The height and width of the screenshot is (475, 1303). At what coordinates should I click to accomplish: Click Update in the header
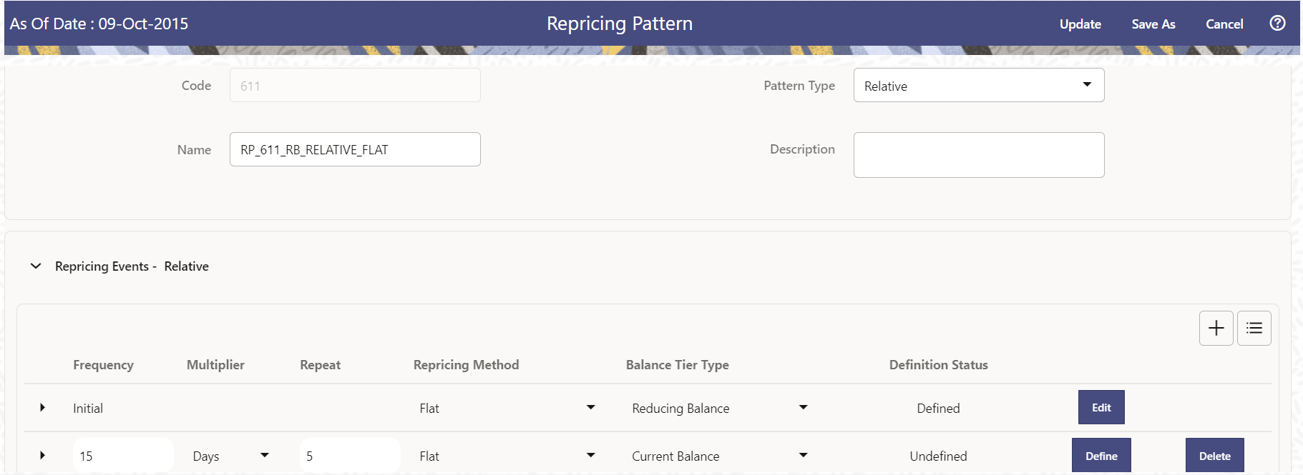(1080, 24)
